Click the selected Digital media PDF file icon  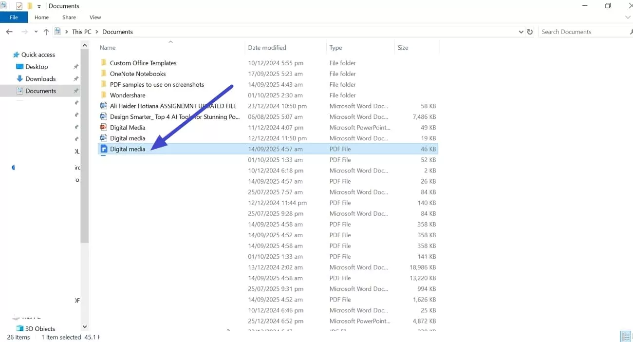[103, 149]
